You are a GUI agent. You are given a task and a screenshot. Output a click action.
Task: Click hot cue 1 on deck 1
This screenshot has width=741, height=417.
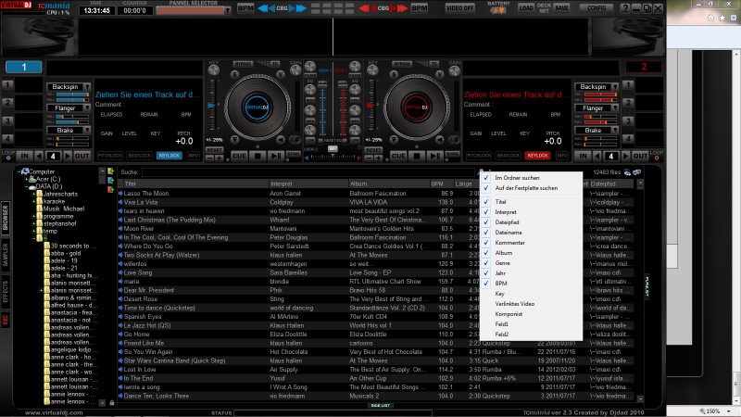click(x=7, y=85)
